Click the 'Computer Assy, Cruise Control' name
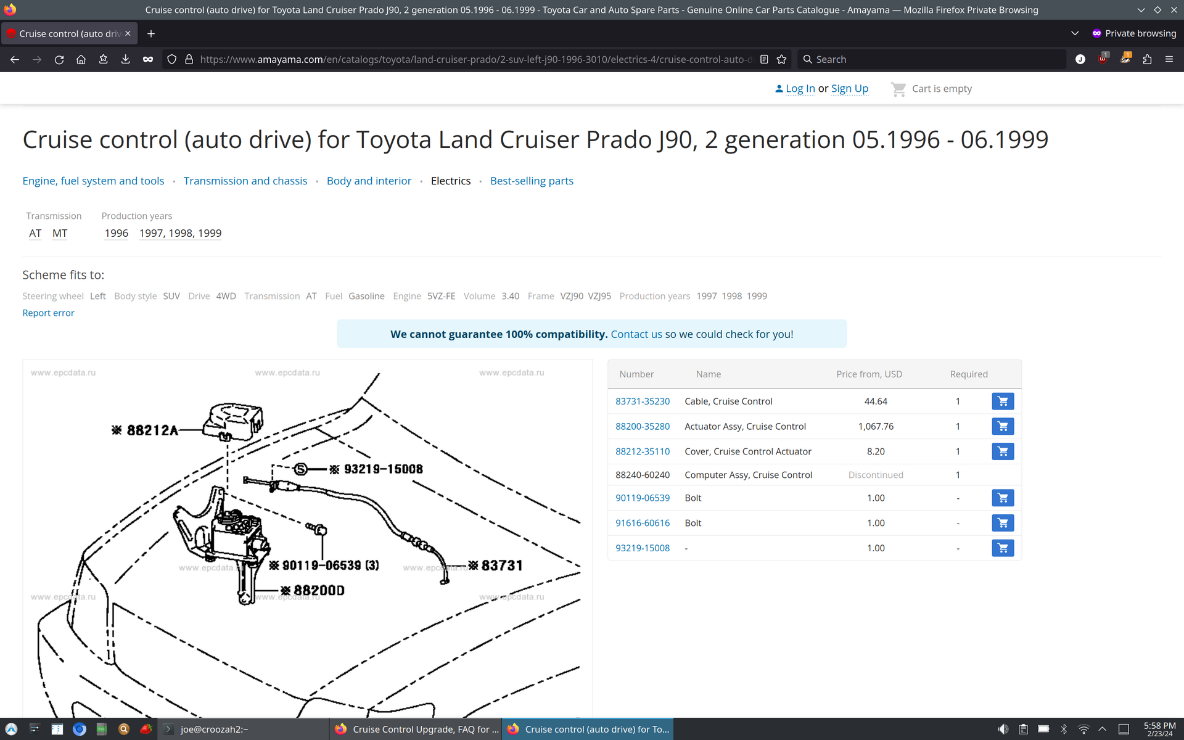1184x740 pixels. [x=748, y=475]
